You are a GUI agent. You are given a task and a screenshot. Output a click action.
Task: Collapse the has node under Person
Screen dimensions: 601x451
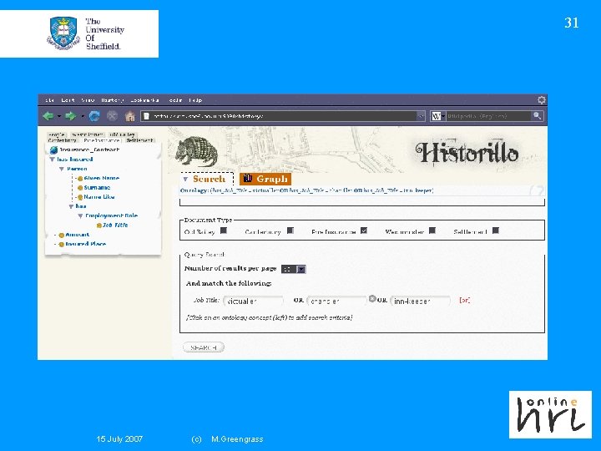pyautogui.click(x=71, y=206)
